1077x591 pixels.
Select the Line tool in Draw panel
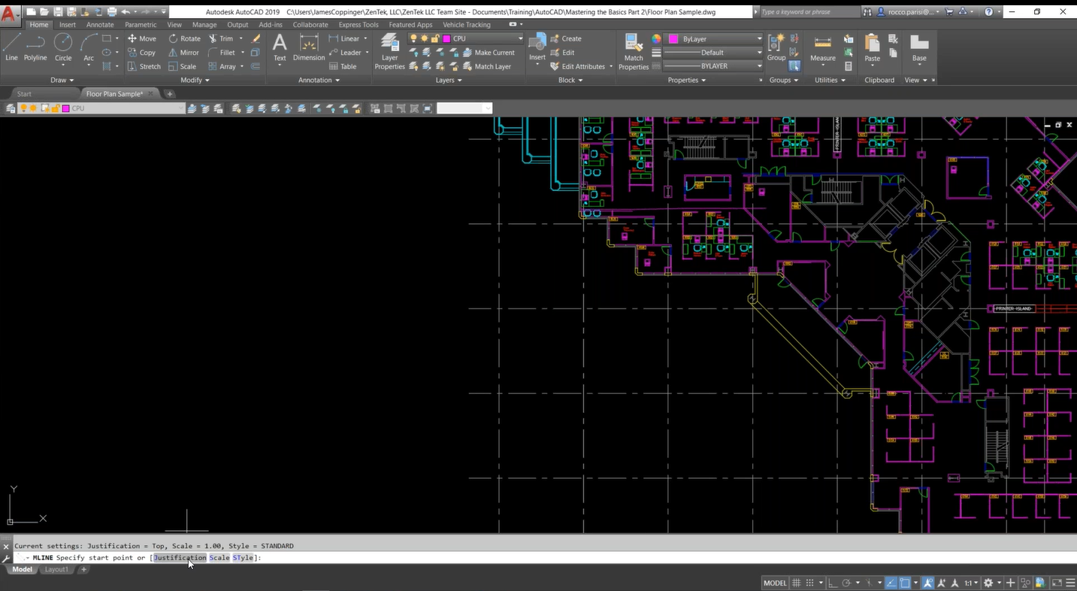coord(11,47)
